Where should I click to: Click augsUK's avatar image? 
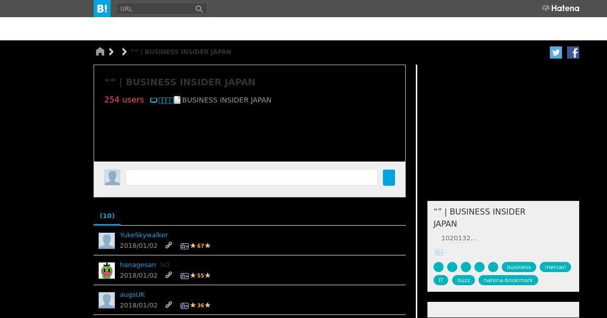click(x=107, y=300)
